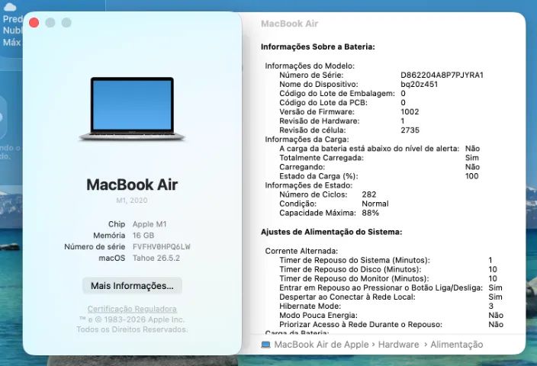
Task: Select Hardware in the path bar
Action: 398,345
